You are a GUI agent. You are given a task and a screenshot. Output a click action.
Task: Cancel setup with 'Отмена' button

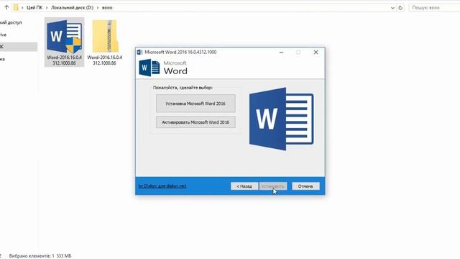click(305, 186)
